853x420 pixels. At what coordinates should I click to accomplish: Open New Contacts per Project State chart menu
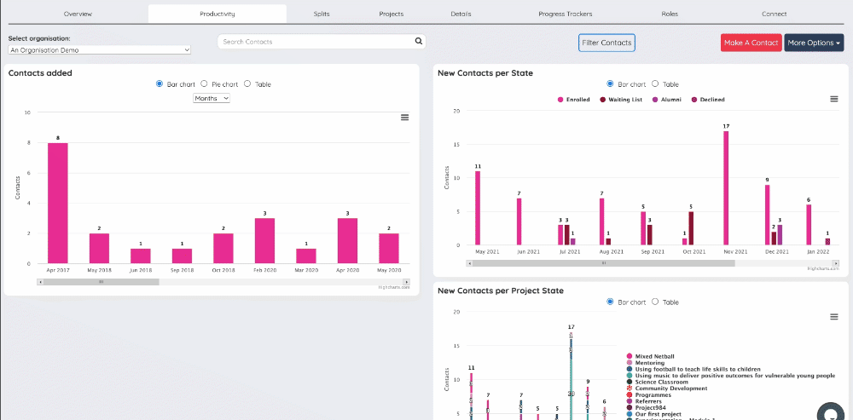point(834,317)
